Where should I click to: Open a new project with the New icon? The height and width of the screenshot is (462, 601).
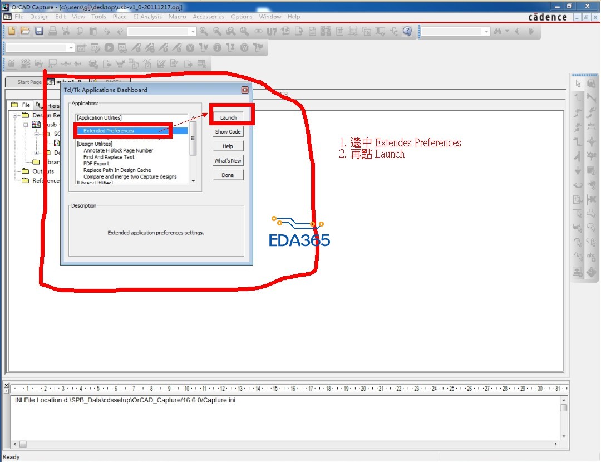point(12,31)
